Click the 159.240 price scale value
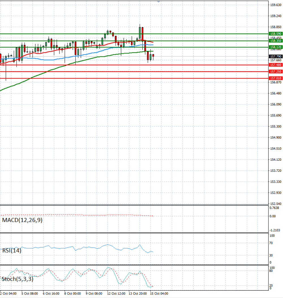 click(276, 16)
